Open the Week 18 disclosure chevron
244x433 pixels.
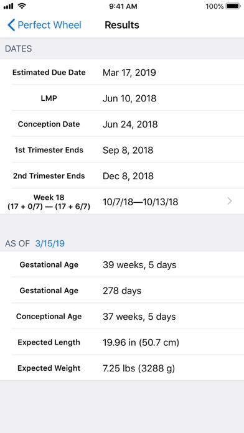229,202
